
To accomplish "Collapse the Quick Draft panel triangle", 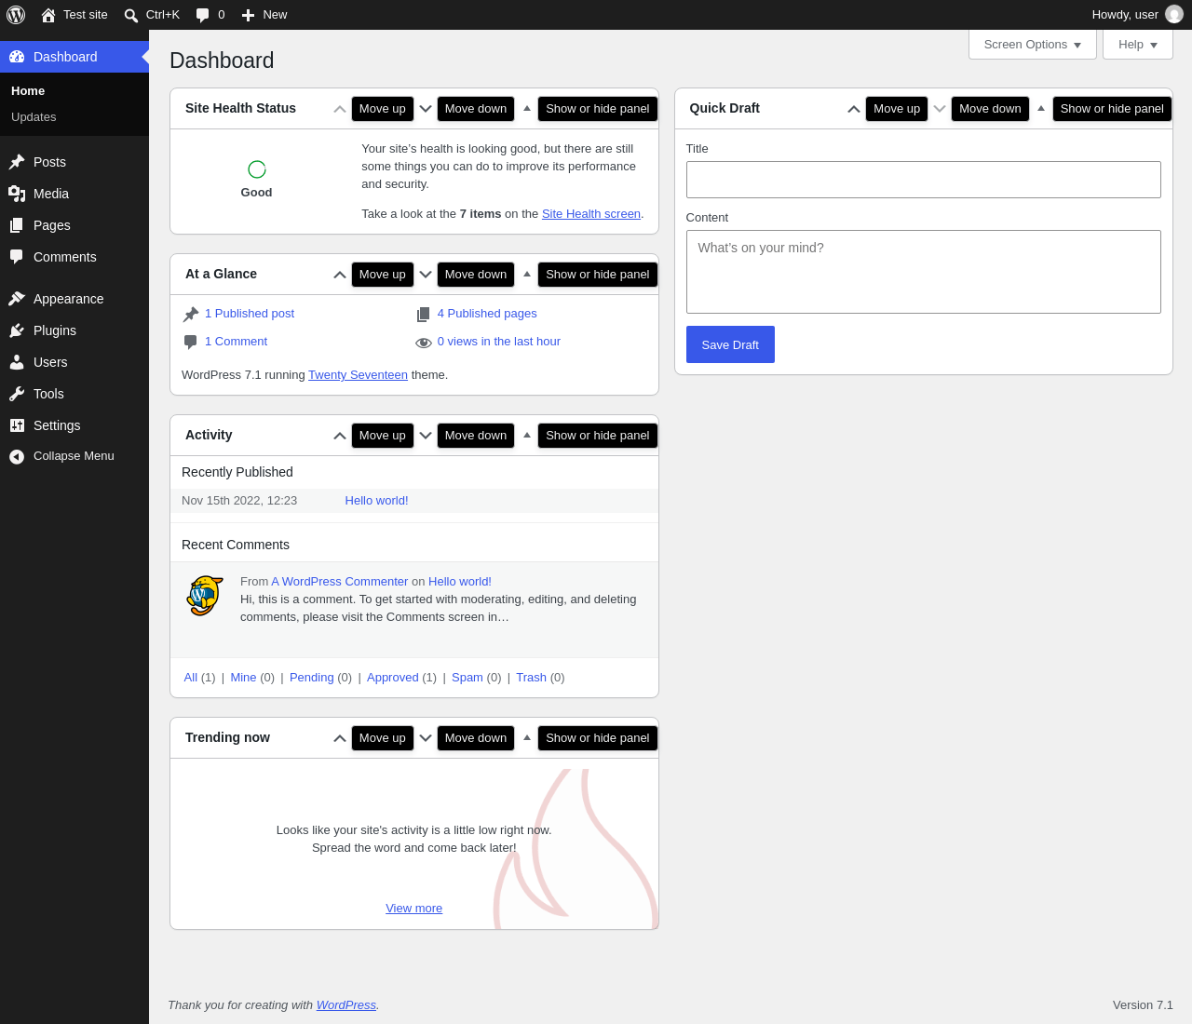I will 1041,109.
